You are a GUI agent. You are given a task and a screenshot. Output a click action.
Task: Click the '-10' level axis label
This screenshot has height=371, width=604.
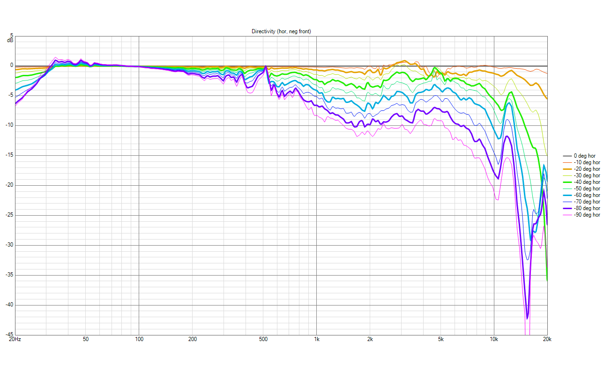click(x=9, y=125)
